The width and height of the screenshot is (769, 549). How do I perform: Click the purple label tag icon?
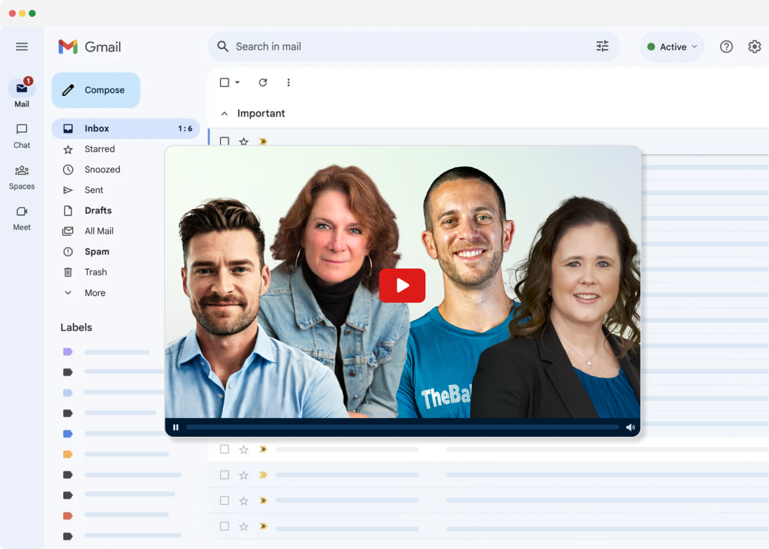[x=68, y=352]
